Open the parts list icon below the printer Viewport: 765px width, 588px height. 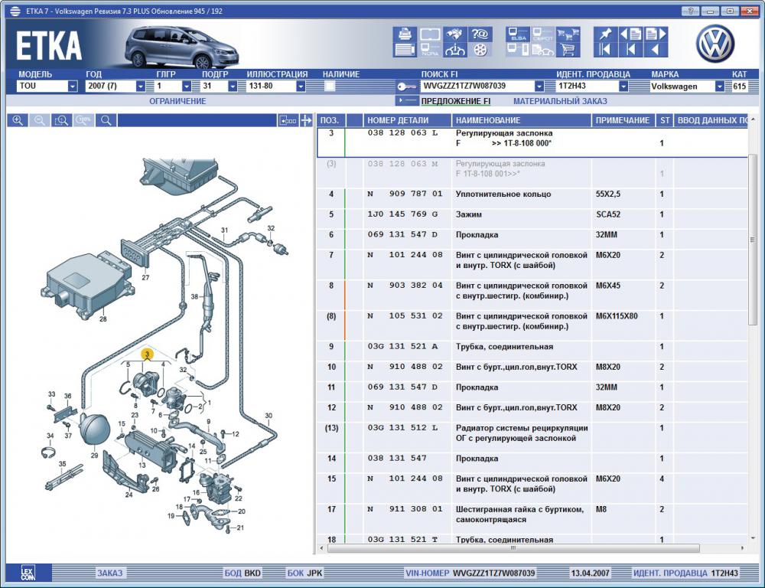[x=405, y=50]
